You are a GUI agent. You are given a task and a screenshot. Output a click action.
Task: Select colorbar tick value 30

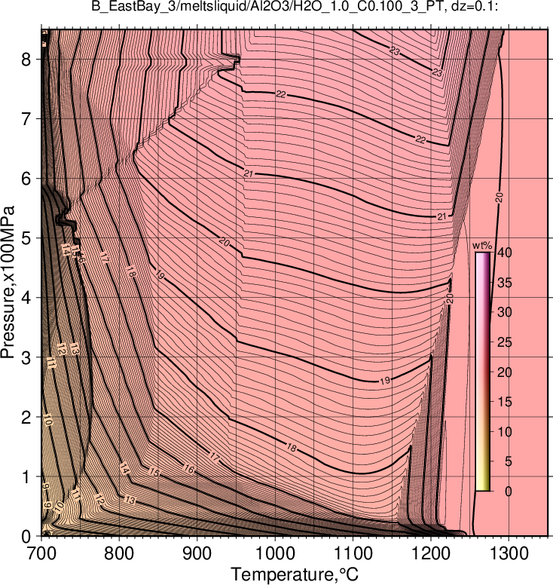click(x=505, y=312)
